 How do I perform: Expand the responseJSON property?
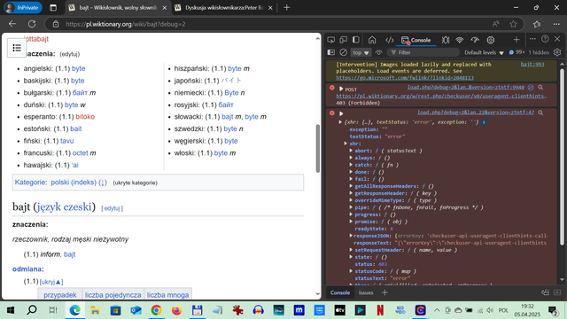[351, 236]
